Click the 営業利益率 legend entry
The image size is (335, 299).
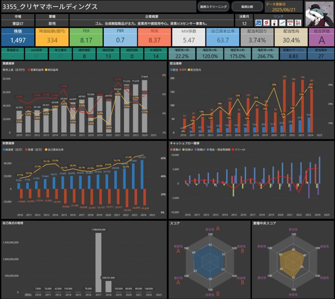pos(36,70)
